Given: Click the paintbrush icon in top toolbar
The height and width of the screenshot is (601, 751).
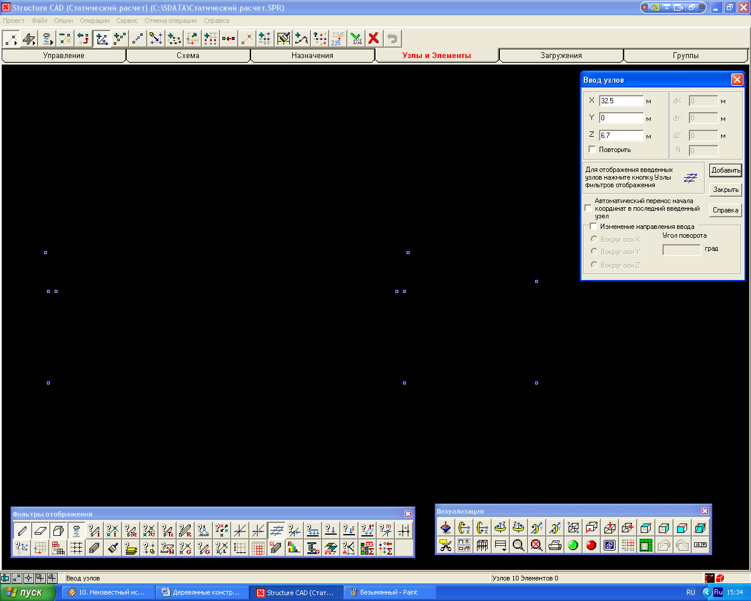Looking at the screenshot, I should (x=283, y=39).
